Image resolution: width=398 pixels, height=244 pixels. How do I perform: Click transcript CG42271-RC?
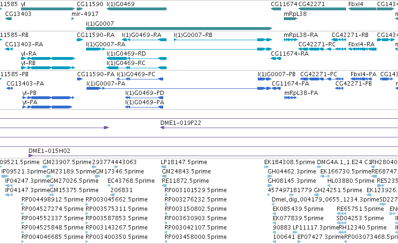(x=317, y=44)
